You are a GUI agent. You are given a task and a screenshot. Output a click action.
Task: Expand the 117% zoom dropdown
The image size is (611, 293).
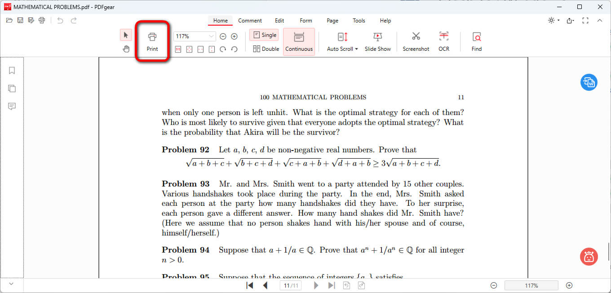point(211,36)
